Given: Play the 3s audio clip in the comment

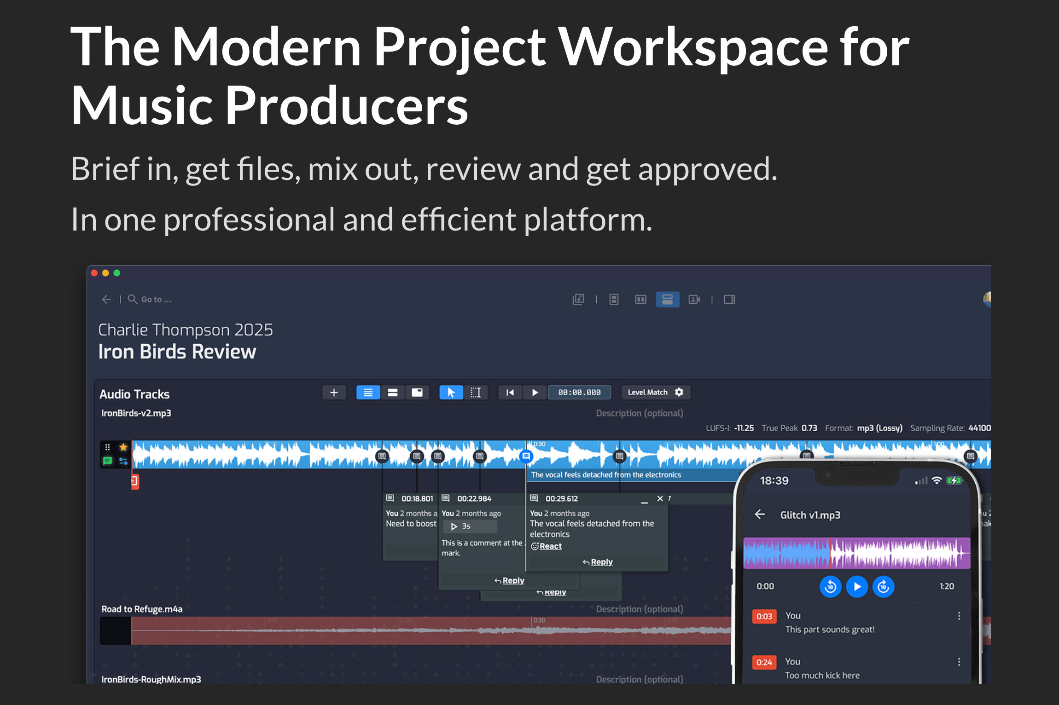Looking at the screenshot, I should point(470,526).
